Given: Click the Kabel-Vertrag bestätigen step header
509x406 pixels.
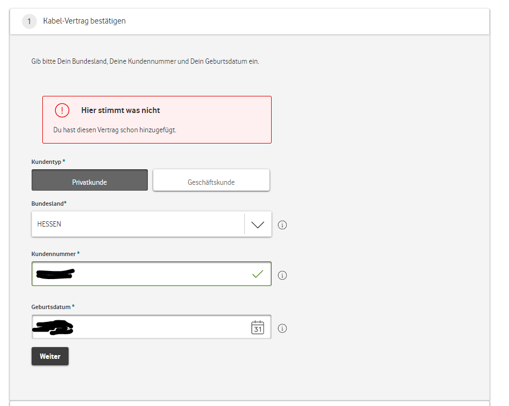Looking at the screenshot, I should [249, 21].
